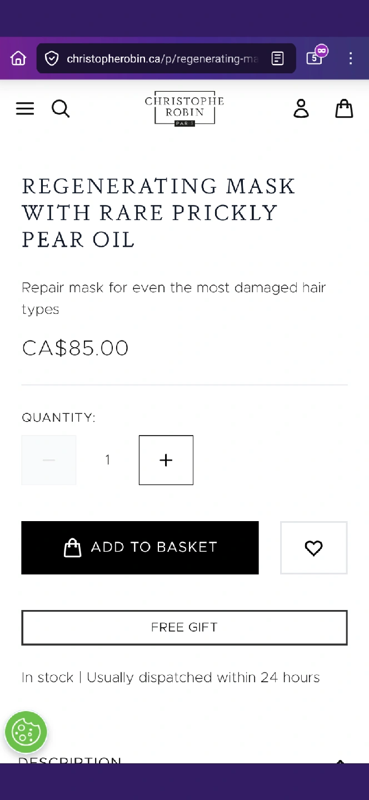Toggle the wishlist heart button

pos(314,548)
